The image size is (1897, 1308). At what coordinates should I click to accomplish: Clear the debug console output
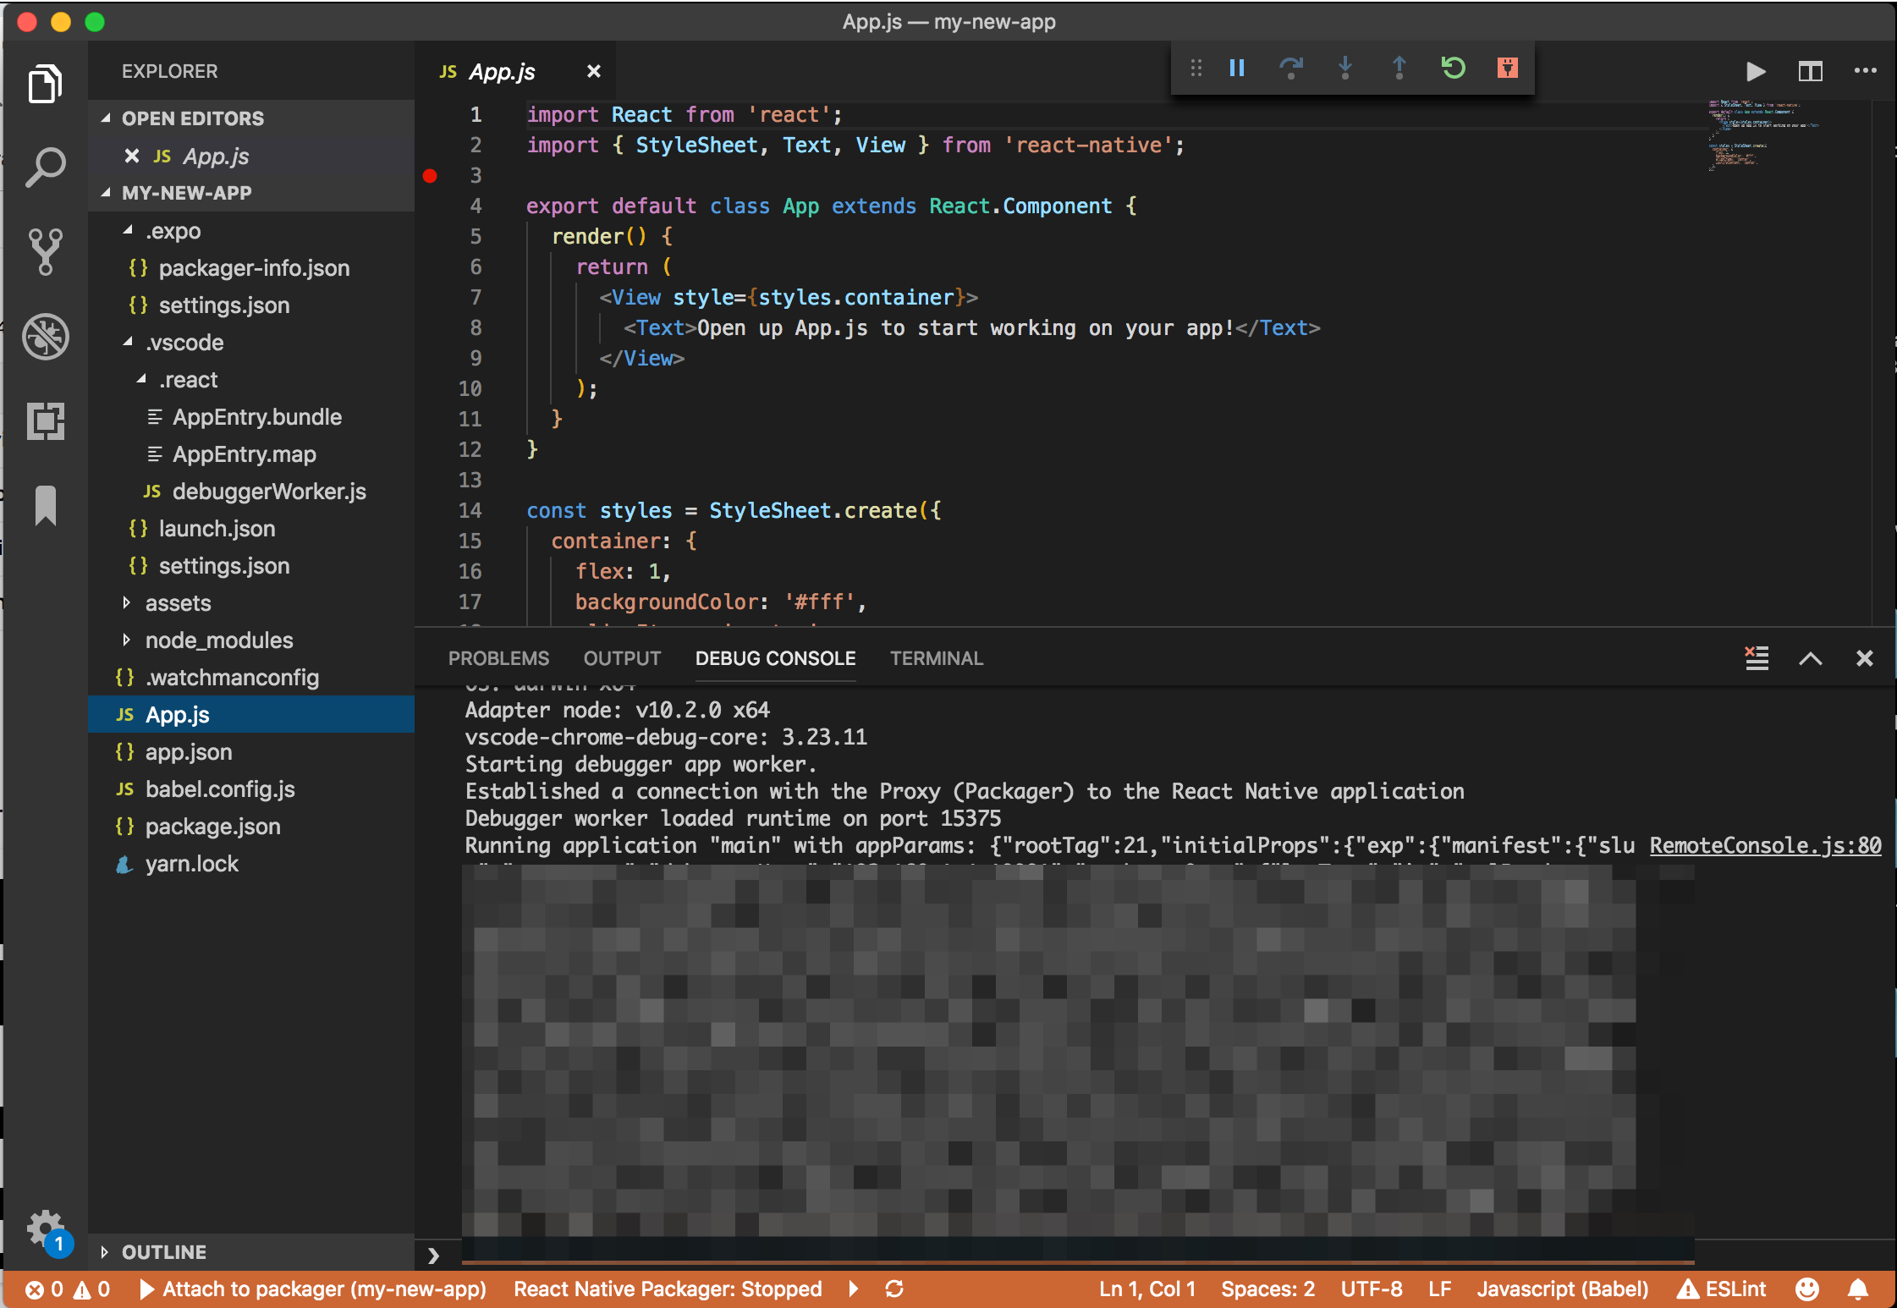[1757, 658]
